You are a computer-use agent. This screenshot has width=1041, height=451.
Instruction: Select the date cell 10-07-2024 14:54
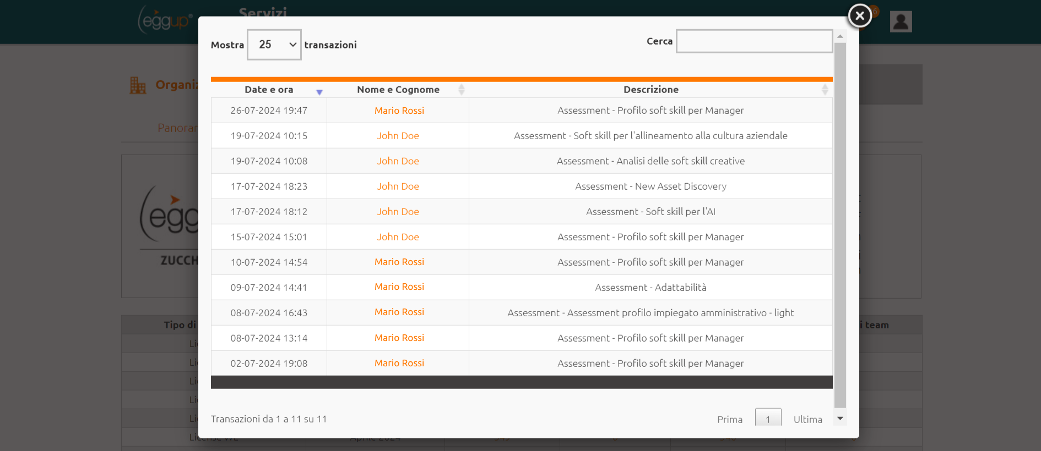point(269,262)
